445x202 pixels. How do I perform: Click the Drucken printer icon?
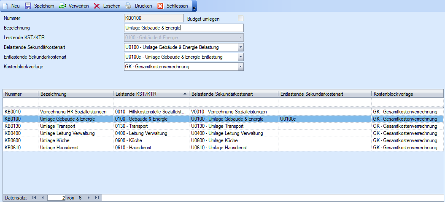129,6
